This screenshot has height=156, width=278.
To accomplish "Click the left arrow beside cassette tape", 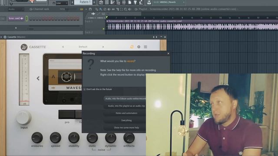I will click(x=38, y=78).
